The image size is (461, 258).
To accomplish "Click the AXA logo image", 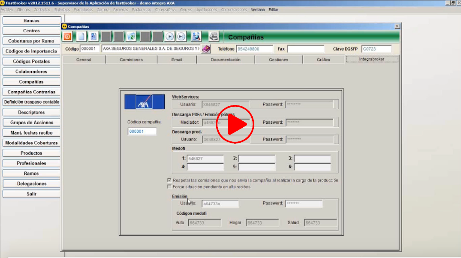I will pyautogui.click(x=145, y=102).
